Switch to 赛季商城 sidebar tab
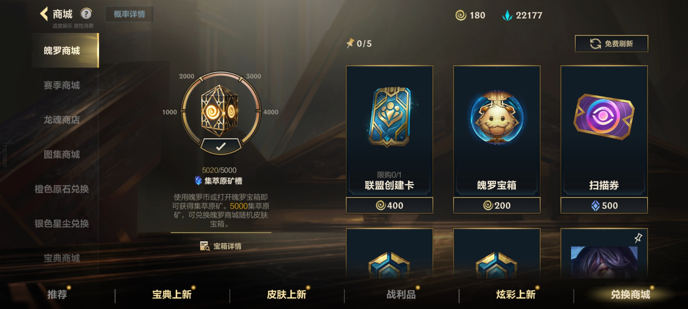This screenshot has height=309, width=688. pyautogui.click(x=62, y=85)
